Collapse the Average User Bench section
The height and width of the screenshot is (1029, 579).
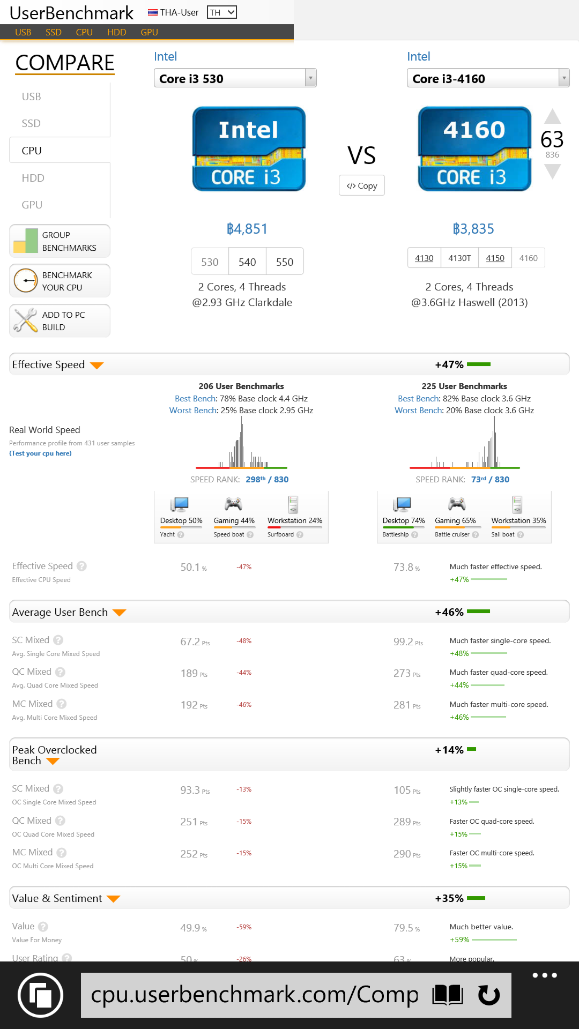pyautogui.click(x=119, y=613)
